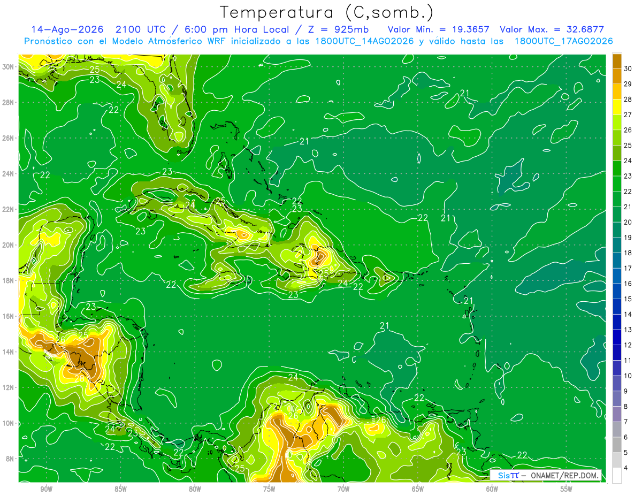Click the '65W' longitude axis label
Viewport: 642px width, 496px height.
click(418, 489)
